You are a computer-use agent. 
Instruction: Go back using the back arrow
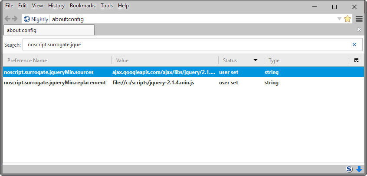click(x=7, y=19)
